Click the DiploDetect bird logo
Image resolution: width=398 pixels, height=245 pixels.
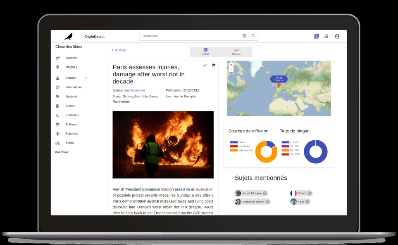click(x=69, y=36)
